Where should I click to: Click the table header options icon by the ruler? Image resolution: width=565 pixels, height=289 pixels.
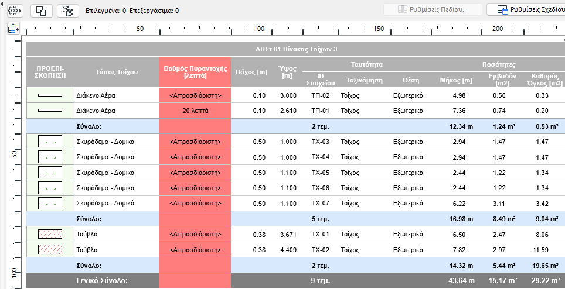(x=13, y=29)
